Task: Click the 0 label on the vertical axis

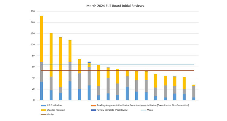Action: pyautogui.click(x=34, y=100)
